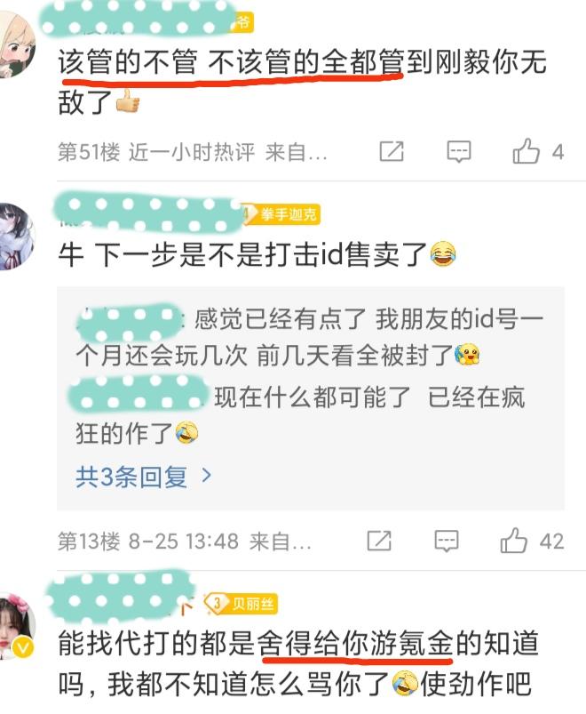Share the floor 51 comment
The image size is (586, 714).
pyautogui.click(x=392, y=151)
